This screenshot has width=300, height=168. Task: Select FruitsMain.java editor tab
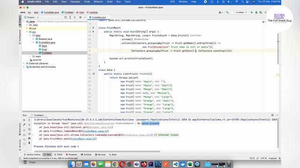(98, 17)
